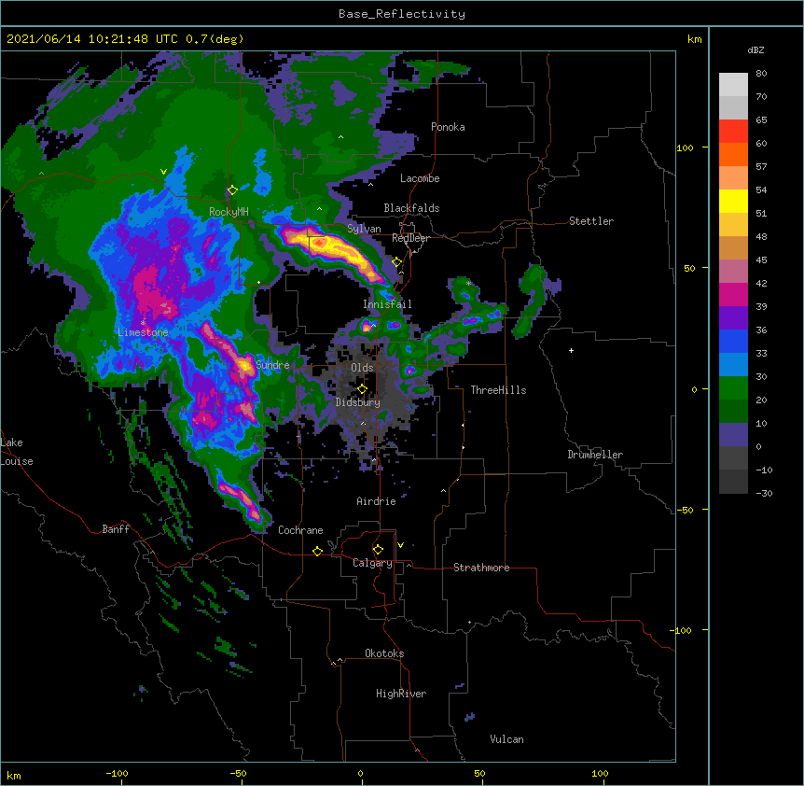Click the Calgary label
This screenshot has height=786, width=804.
372,563
